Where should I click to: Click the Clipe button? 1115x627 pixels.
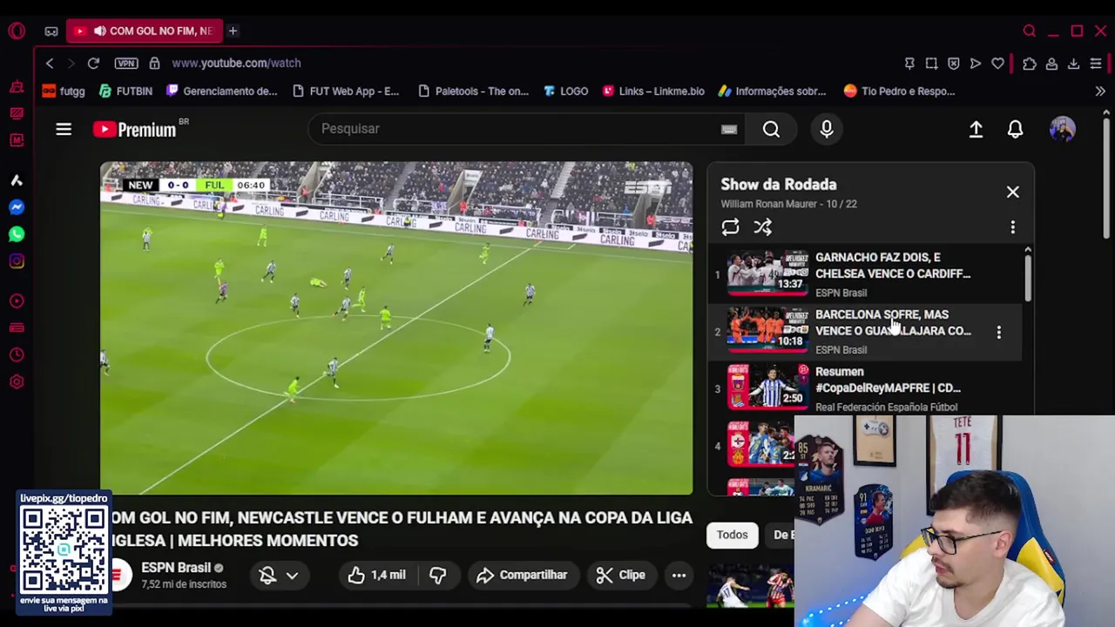(x=620, y=575)
